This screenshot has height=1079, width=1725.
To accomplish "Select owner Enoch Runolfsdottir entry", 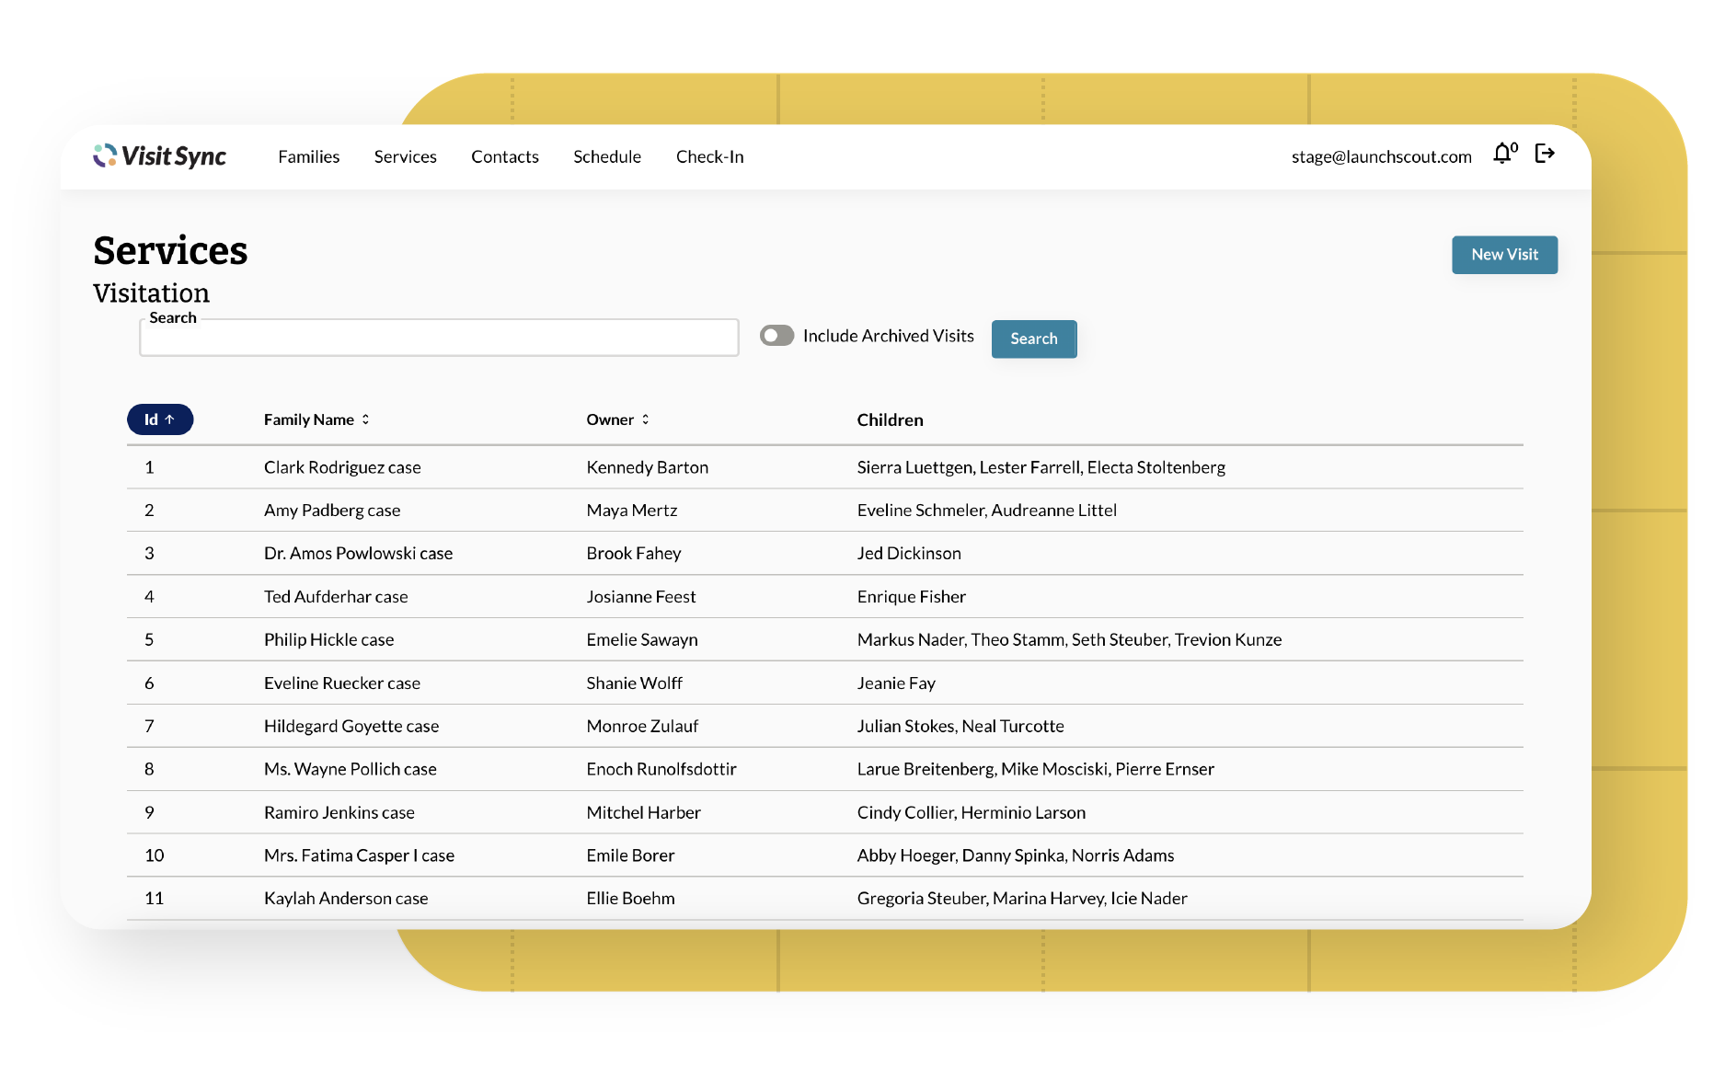I will click(661, 769).
